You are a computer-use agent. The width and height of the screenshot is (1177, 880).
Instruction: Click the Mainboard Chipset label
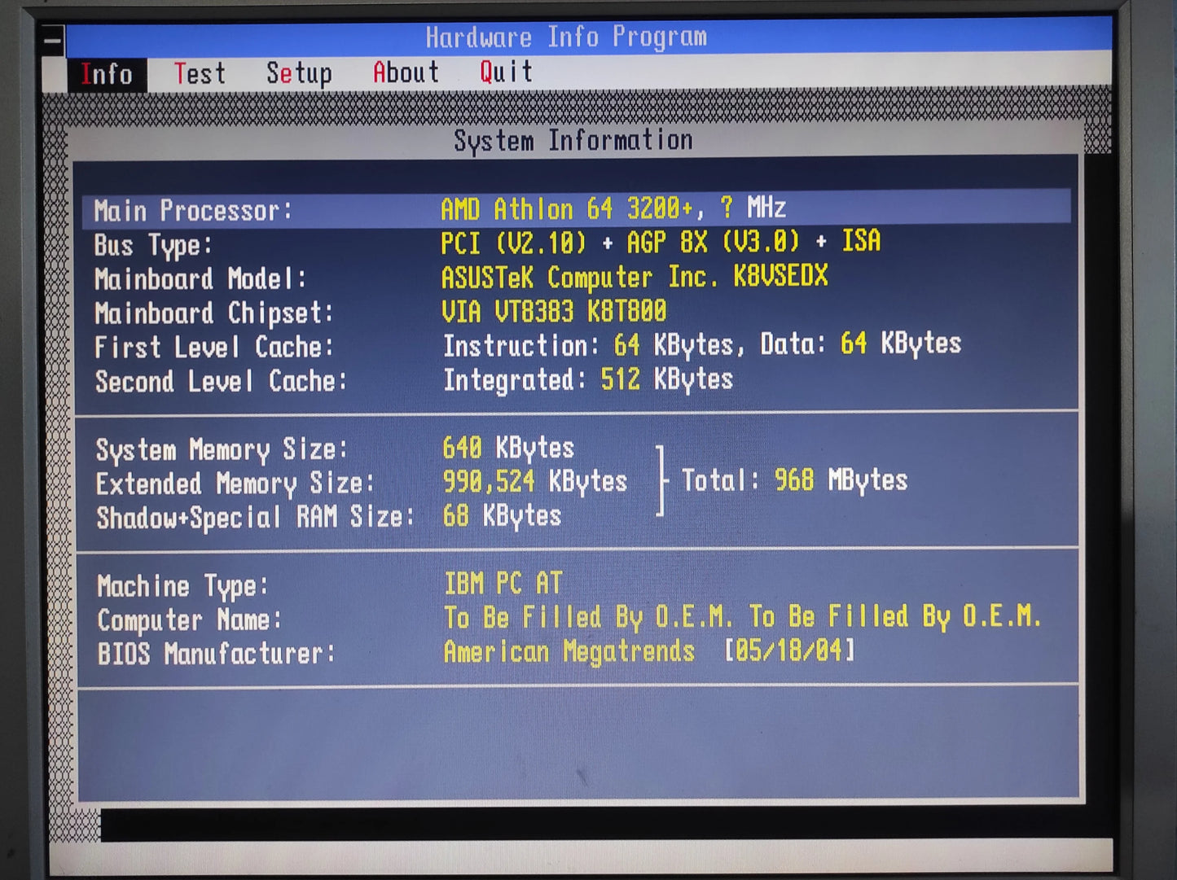tap(214, 313)
